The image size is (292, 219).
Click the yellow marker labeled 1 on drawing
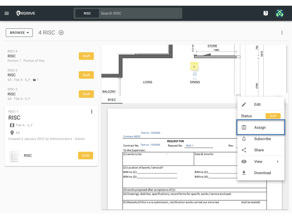pyautogui.click(x=194, y=66)
